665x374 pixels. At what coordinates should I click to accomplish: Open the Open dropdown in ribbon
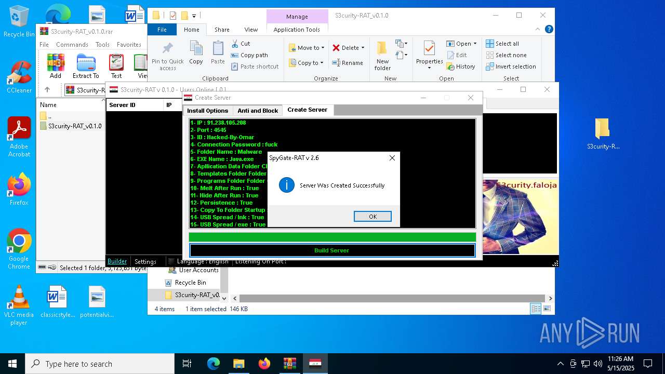pyautogui.click(x=461, y=44)
